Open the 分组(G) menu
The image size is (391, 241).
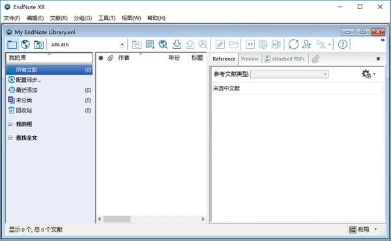pos(83,18)
